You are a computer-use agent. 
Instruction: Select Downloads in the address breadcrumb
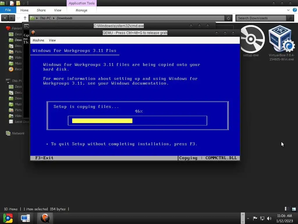[64, 18]
